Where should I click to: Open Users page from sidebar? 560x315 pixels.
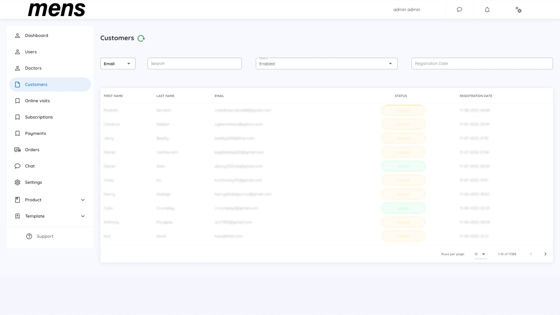(50, 52)
